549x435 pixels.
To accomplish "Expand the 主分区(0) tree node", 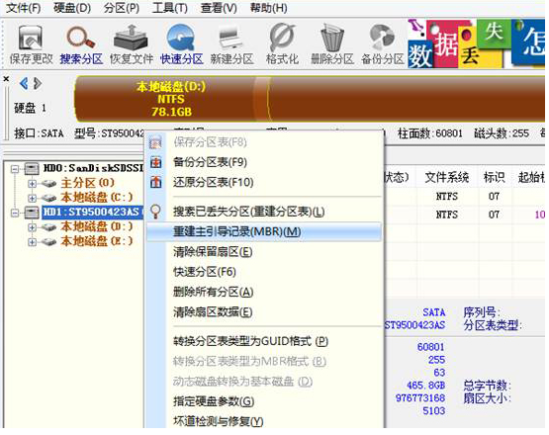I will (x=32, y=183).
